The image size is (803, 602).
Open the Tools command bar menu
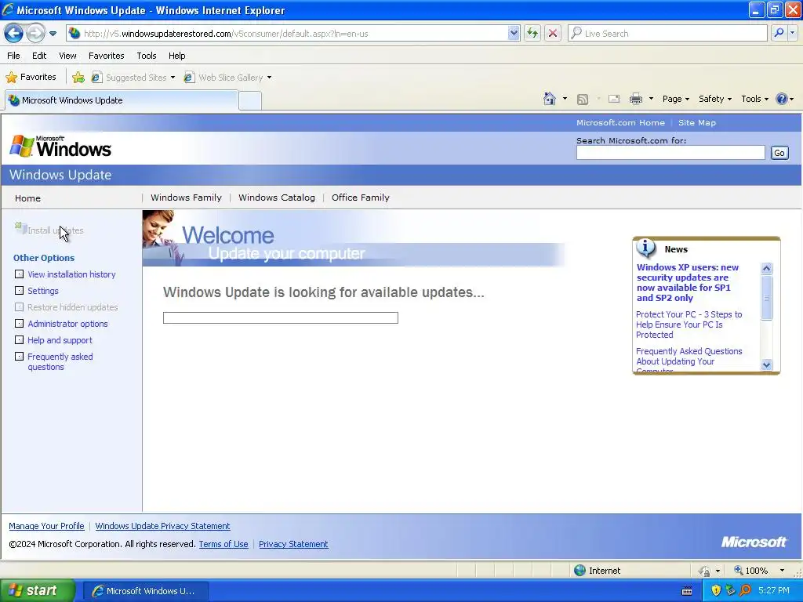(x=755, y=99)
